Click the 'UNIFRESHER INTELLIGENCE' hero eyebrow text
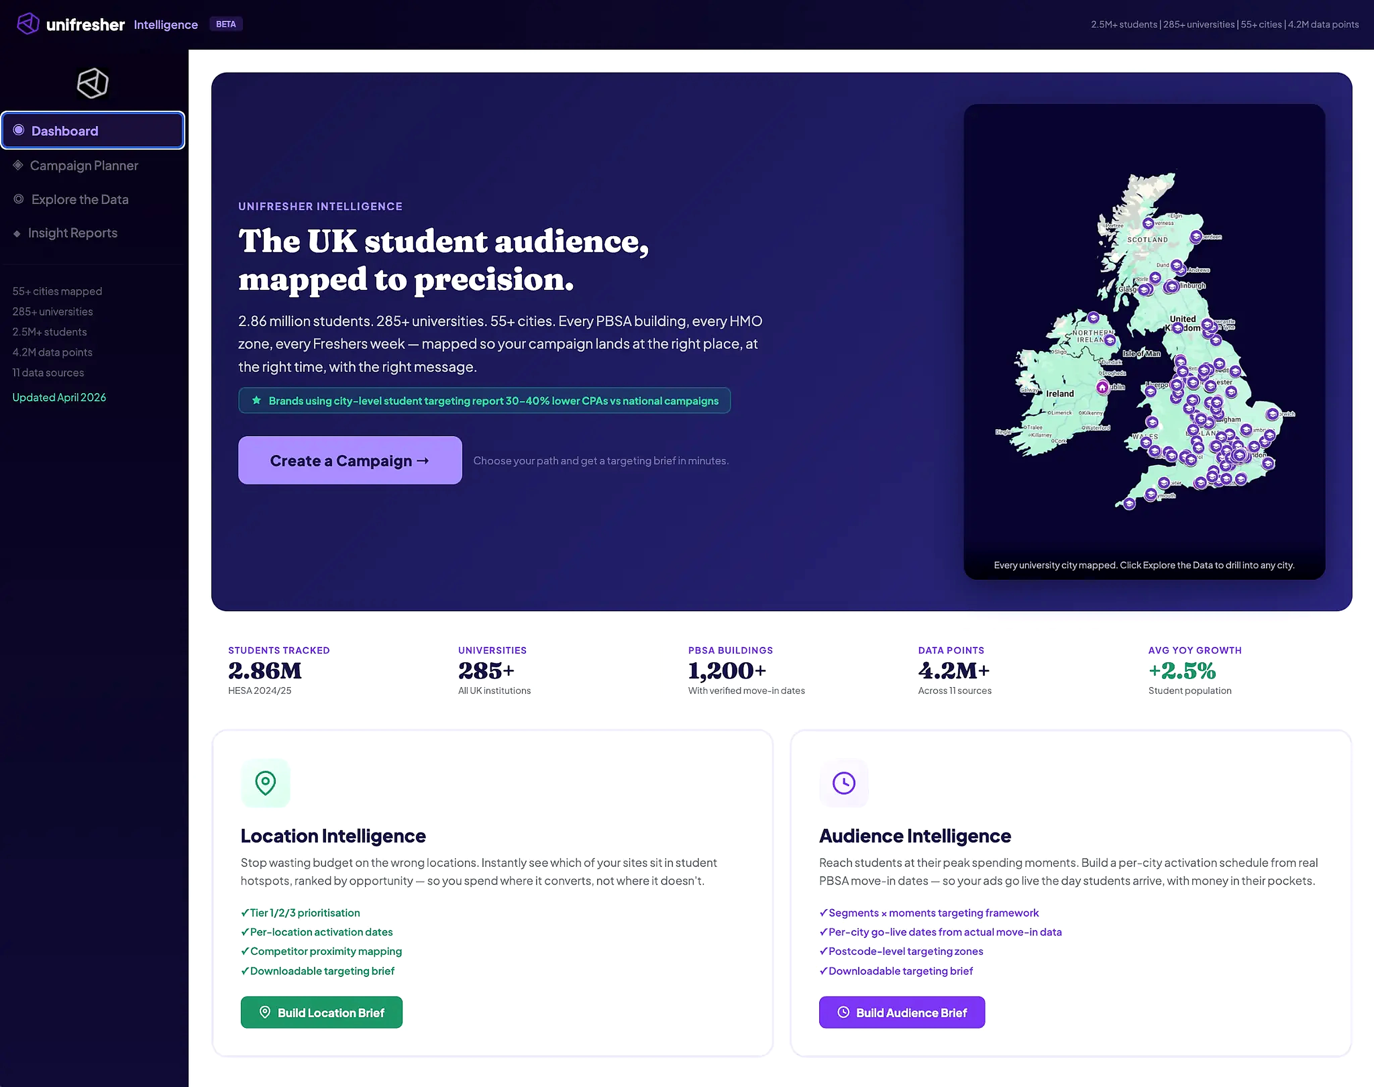1374x1087 pixels. point(320,206)
